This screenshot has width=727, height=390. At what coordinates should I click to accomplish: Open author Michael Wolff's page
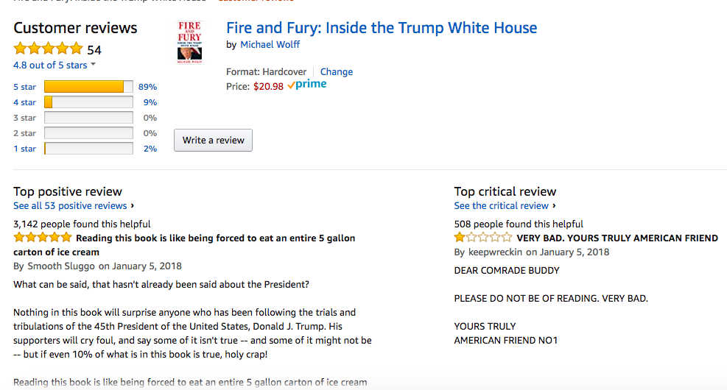click(270, 45)
